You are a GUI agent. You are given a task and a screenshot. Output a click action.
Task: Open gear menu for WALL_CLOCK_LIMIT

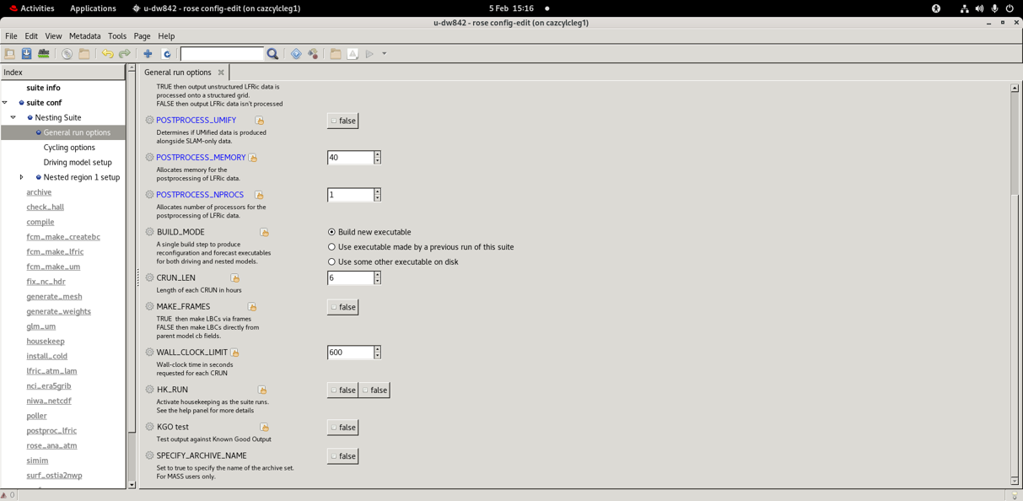149,353
